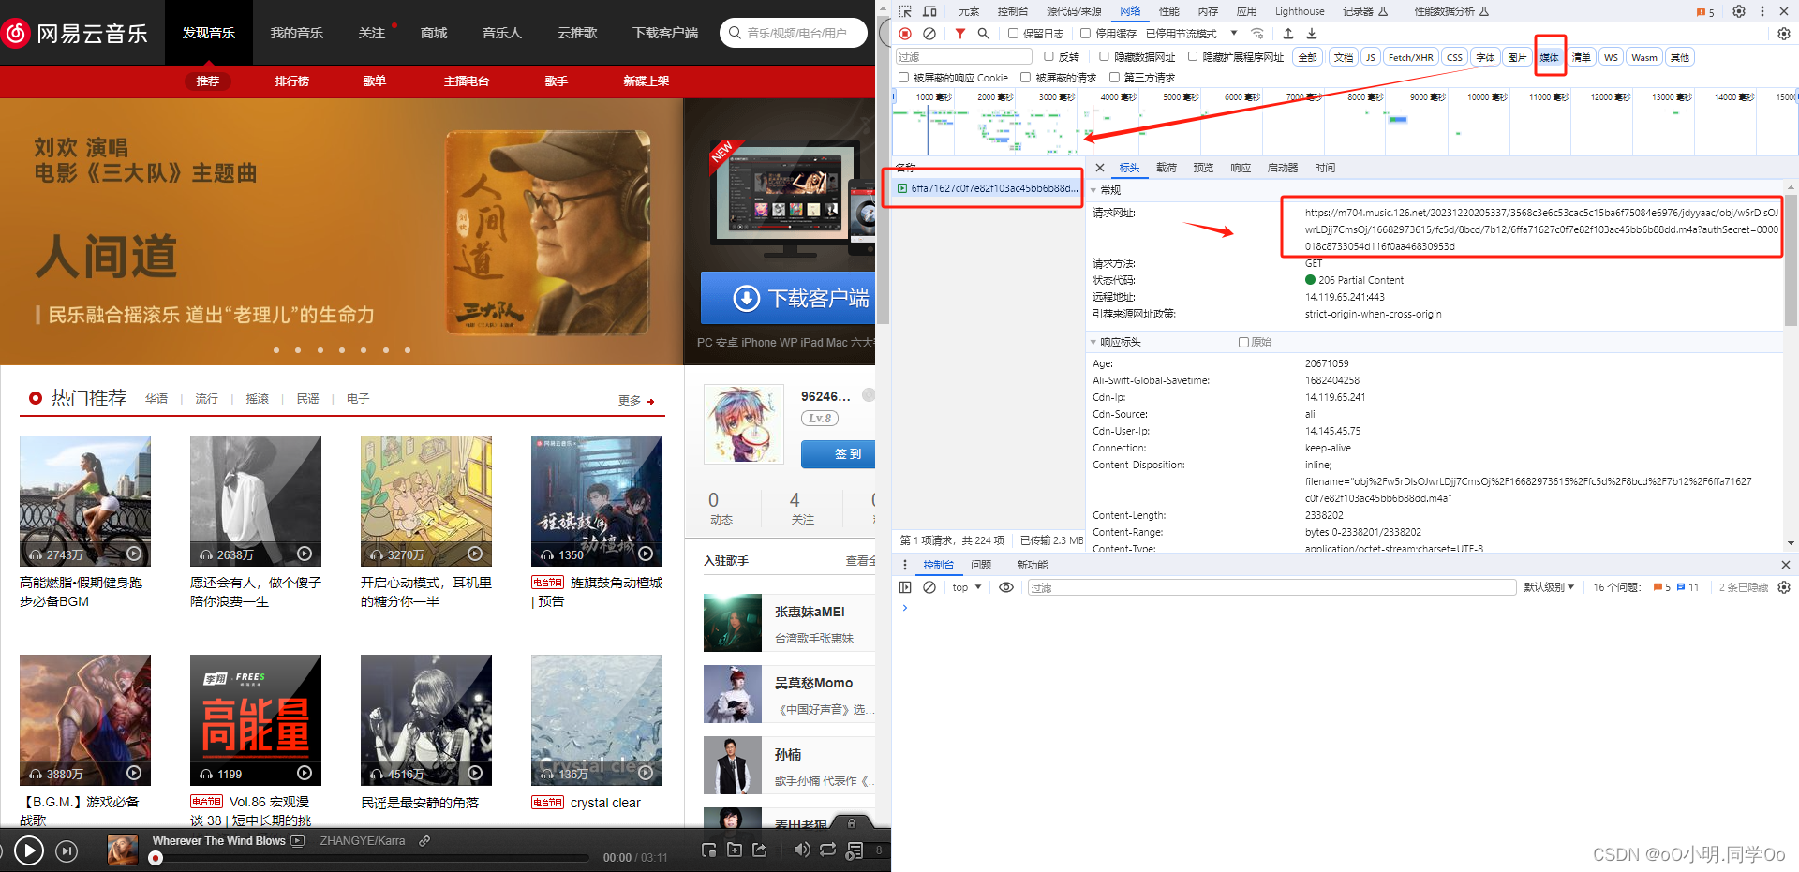Open picture-in-picture mini player icon
The width and height of the screenshot is (1799, 872).
tap(709, 850)
